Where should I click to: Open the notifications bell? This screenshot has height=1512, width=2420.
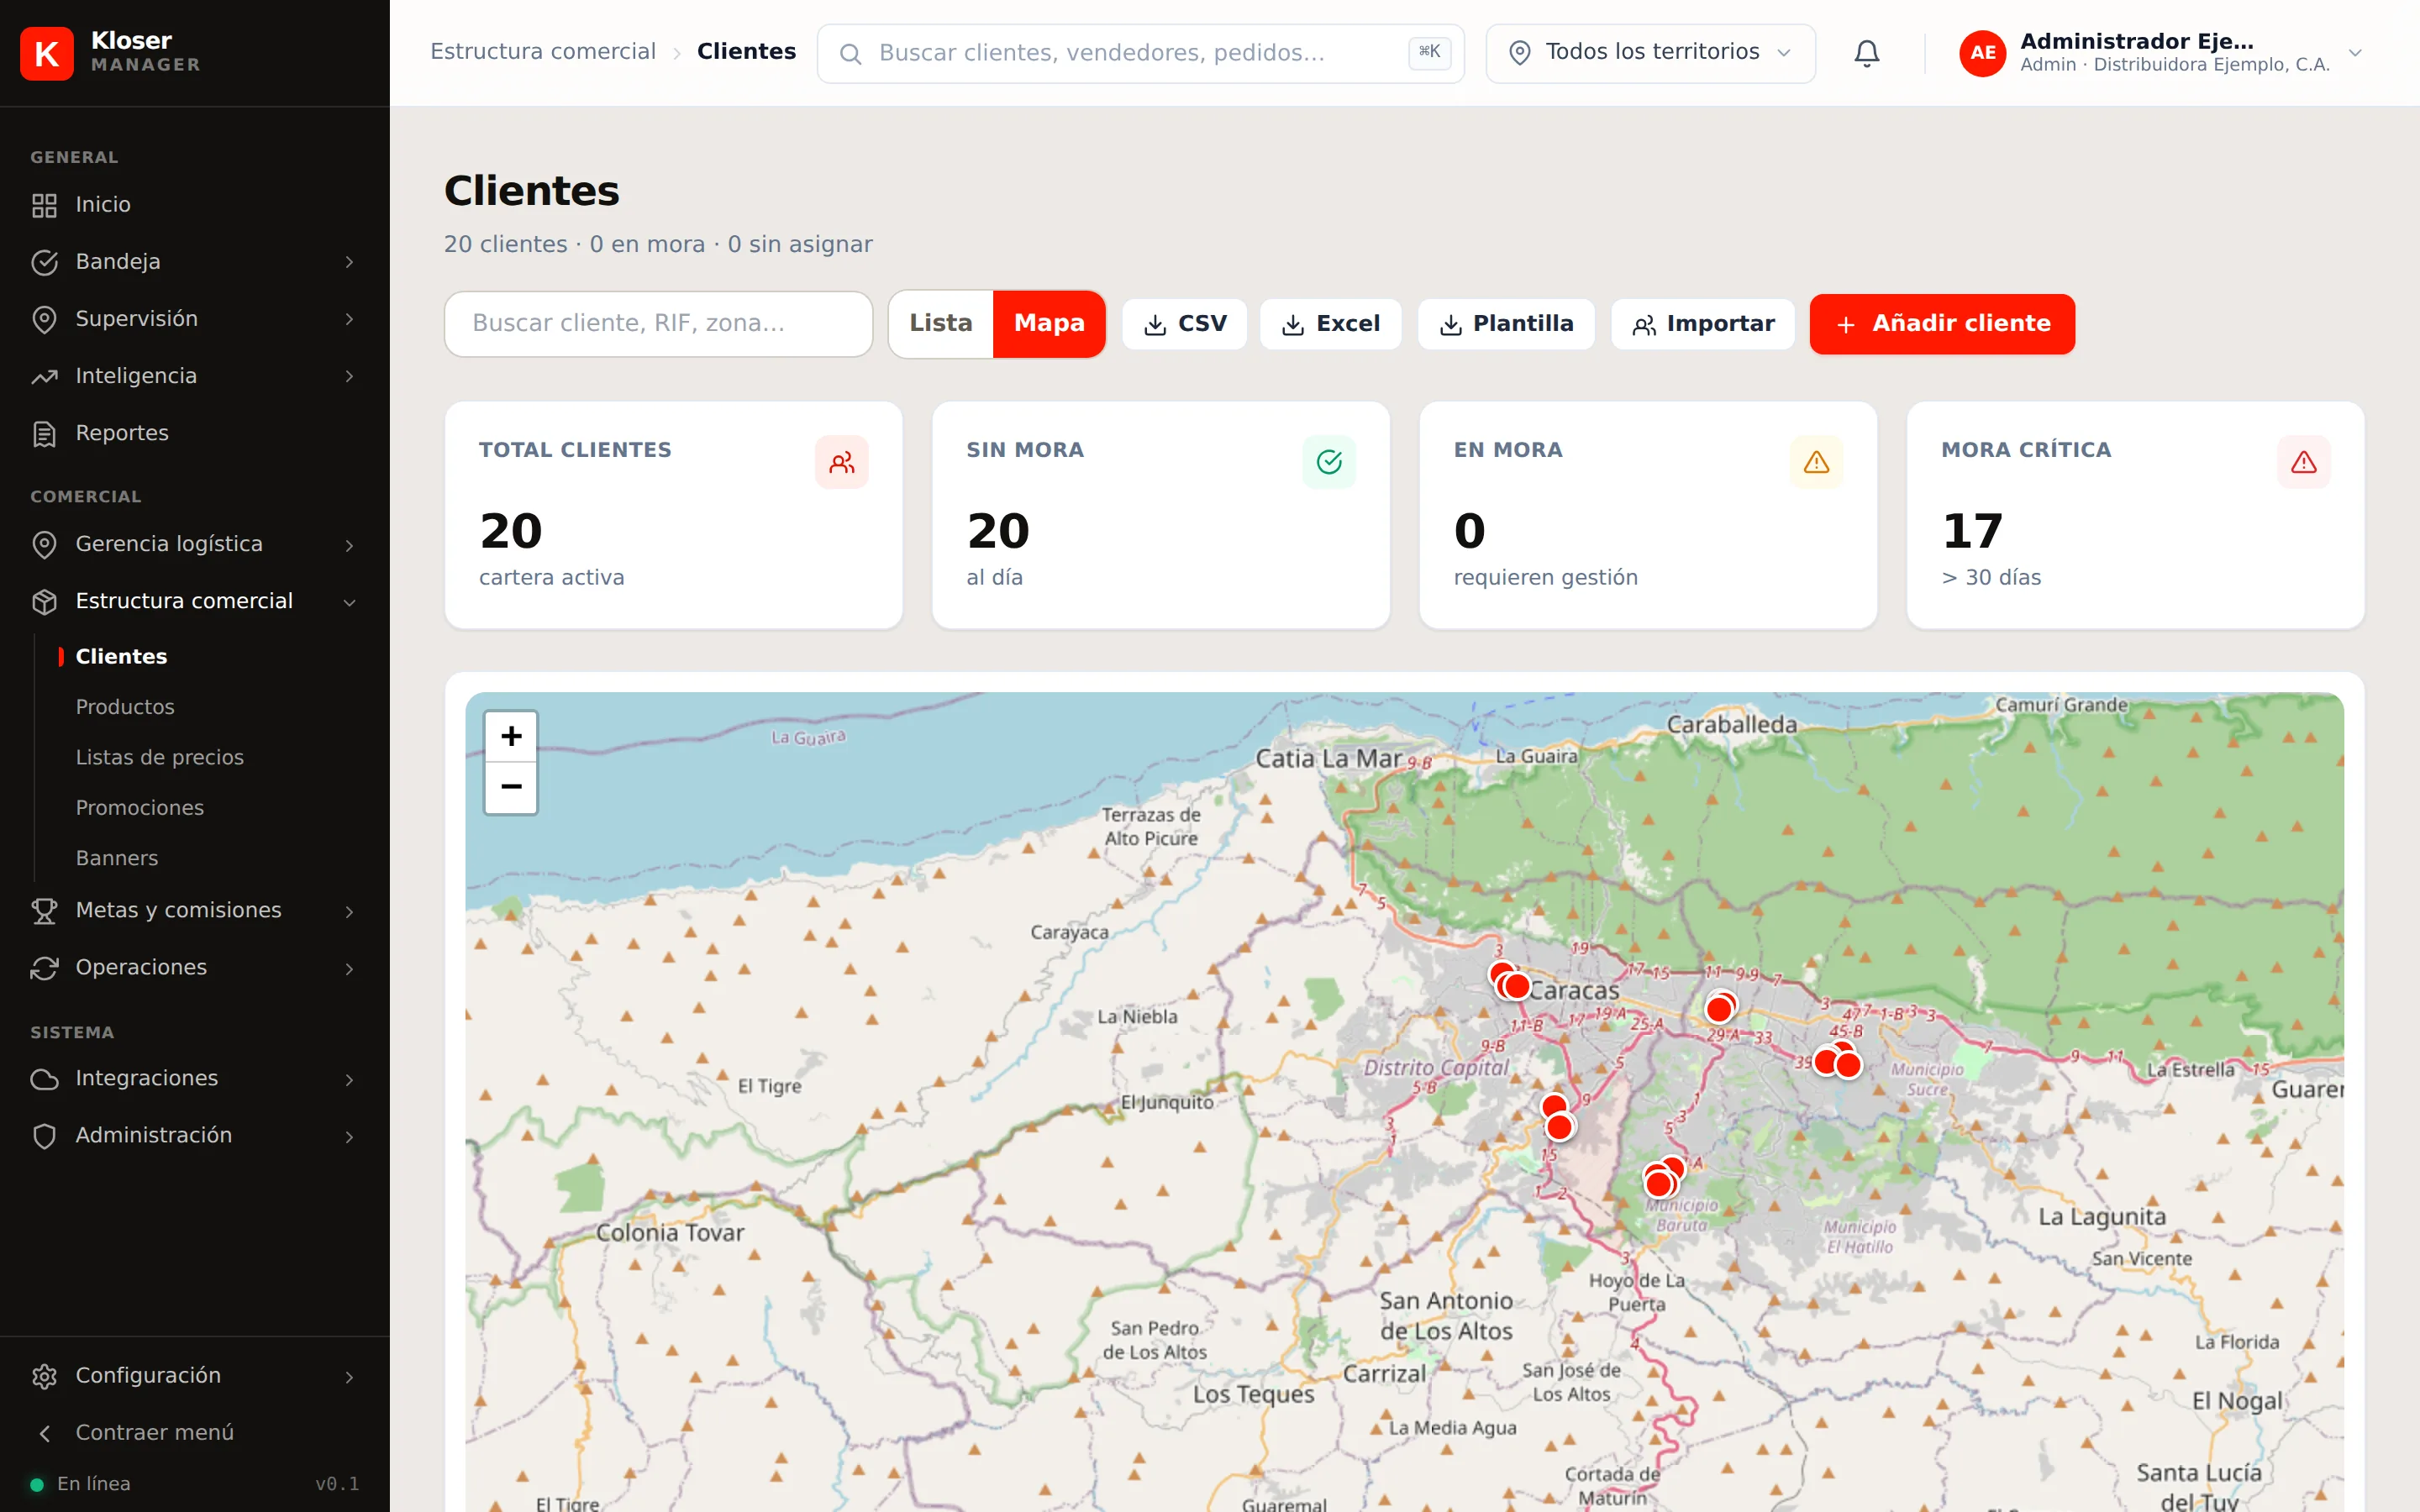(x=1866, y=53)
